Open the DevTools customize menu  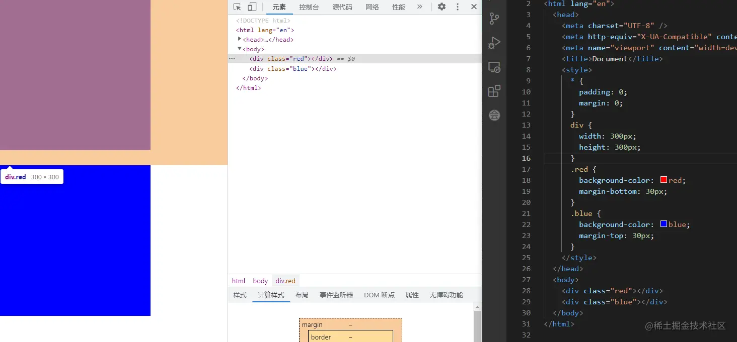[x=458, y=7]
